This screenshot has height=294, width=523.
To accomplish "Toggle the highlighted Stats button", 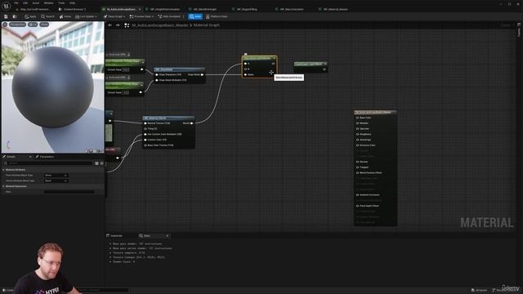I will [195, 16].
